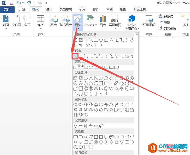190x155 pixels.
Task: Click the scroll-up arrow of shapes gallery
Action: coord(136,34)
